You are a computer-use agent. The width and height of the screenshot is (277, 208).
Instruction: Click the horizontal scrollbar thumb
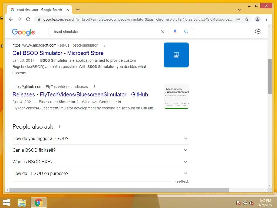pos(119,190)
